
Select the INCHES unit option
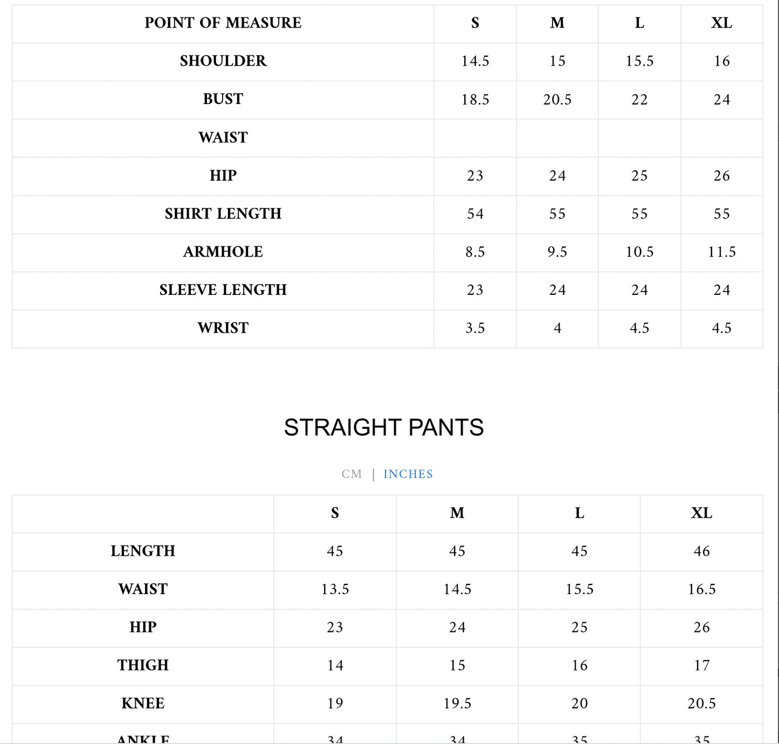click(408, 474)
